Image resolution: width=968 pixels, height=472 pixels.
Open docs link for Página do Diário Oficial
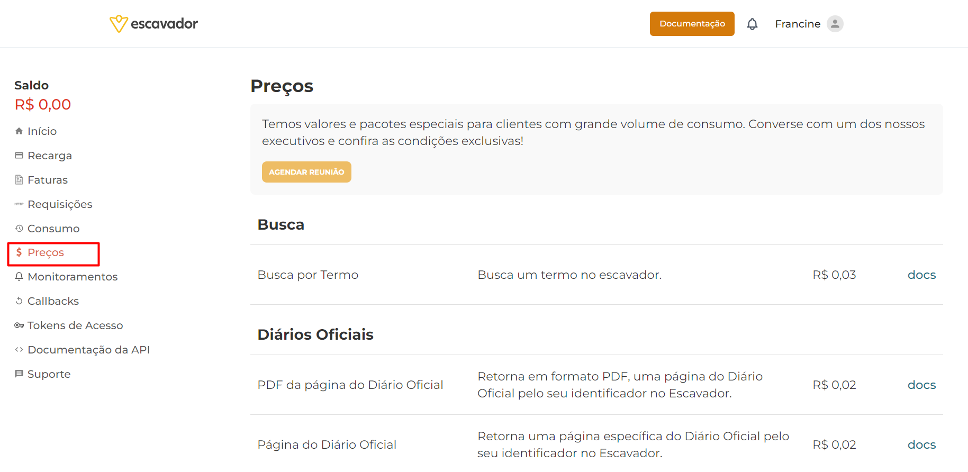(x=921, y=444)
